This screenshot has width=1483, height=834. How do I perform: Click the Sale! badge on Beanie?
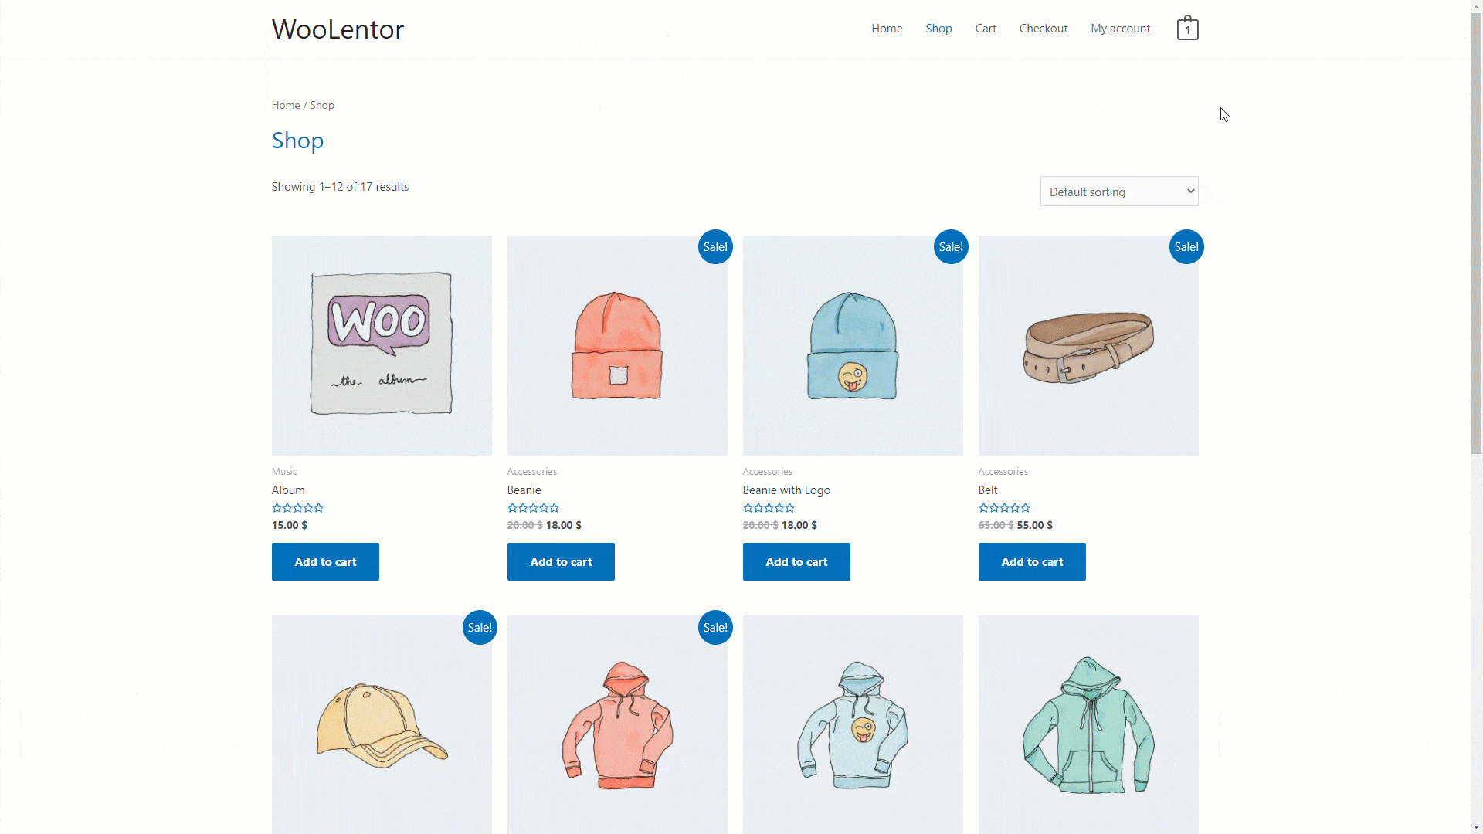(x=715, y=247)
